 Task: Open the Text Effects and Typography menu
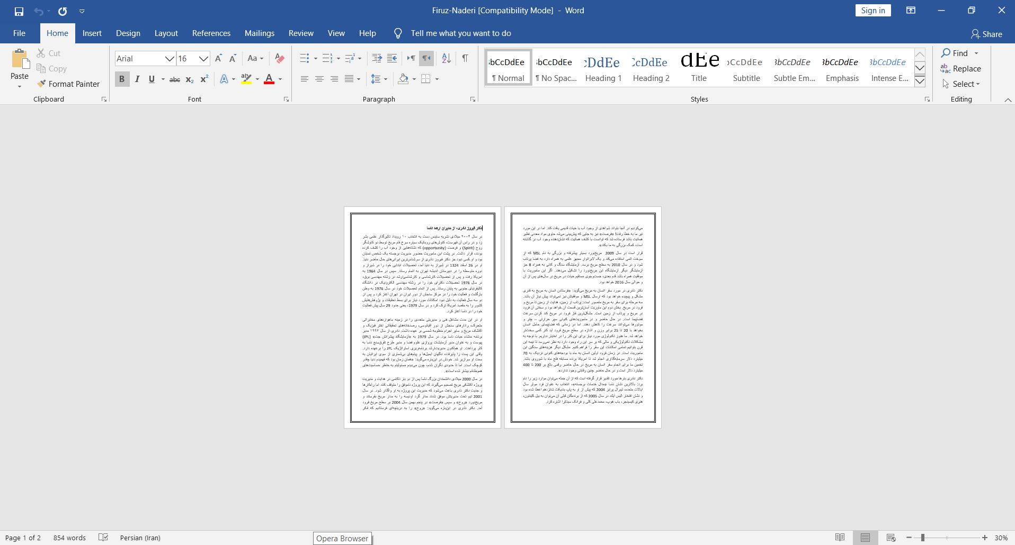click(227, 79)
